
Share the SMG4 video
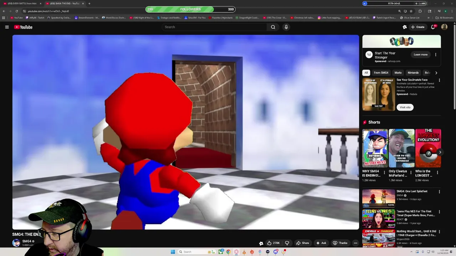pos(302,243)
